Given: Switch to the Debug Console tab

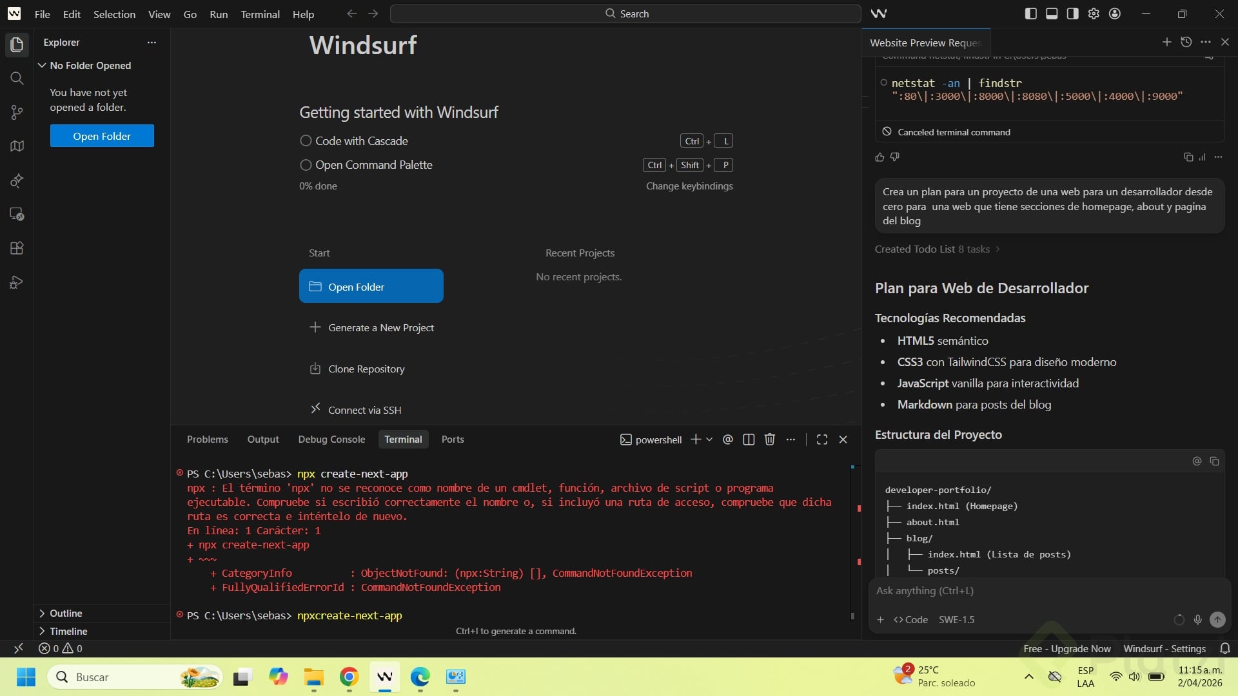Looking at the screenshot, I should pos(331,440).
